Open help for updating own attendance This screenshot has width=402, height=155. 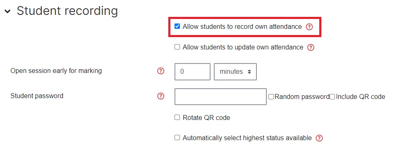[311, 47]
